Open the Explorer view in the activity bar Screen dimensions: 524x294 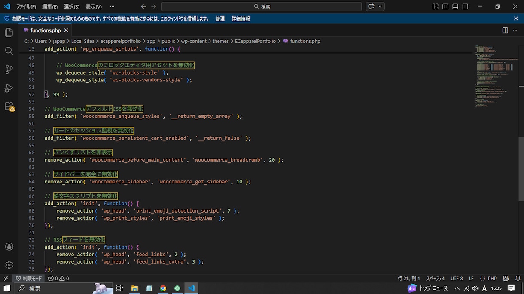tap(9, 33)
